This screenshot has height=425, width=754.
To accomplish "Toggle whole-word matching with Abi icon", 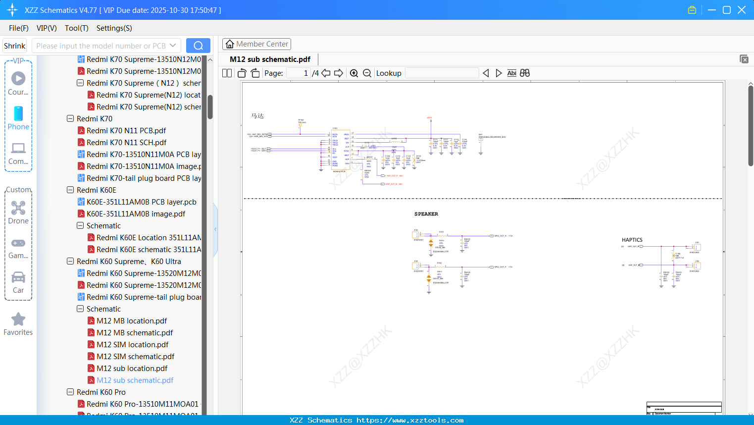I will (511, 73).
